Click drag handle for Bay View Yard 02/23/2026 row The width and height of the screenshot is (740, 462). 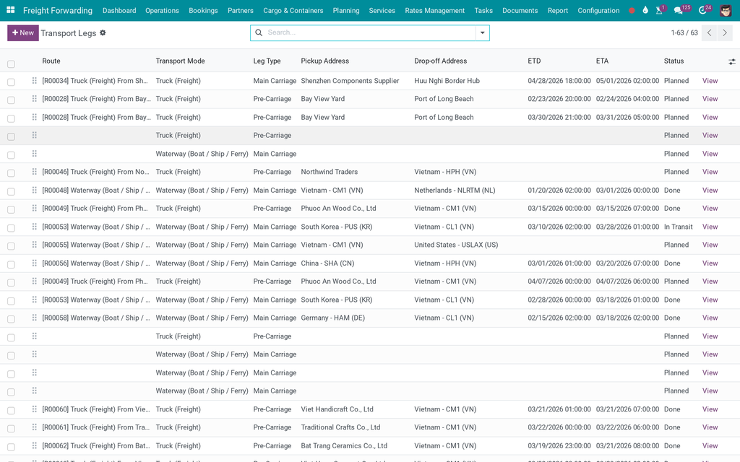[35, 98]
